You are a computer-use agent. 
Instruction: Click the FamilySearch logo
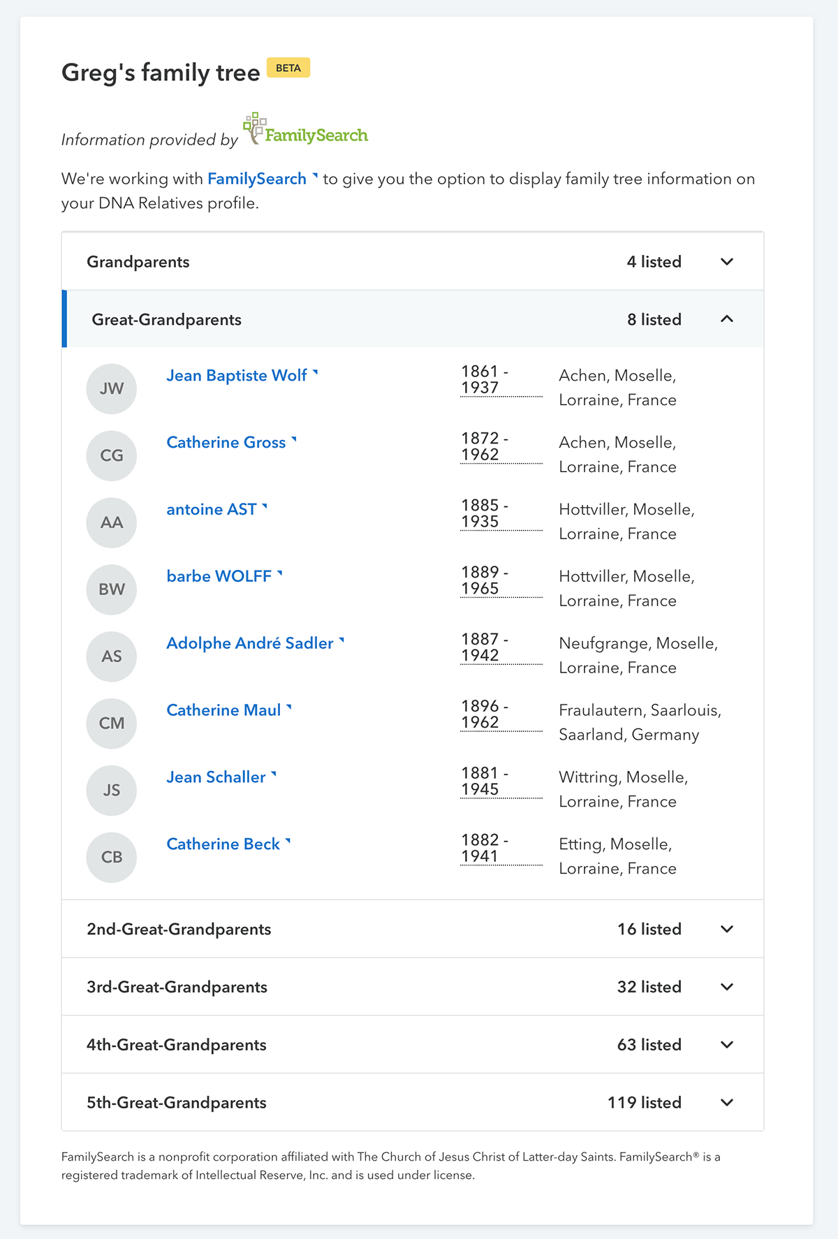coord(306,130)
